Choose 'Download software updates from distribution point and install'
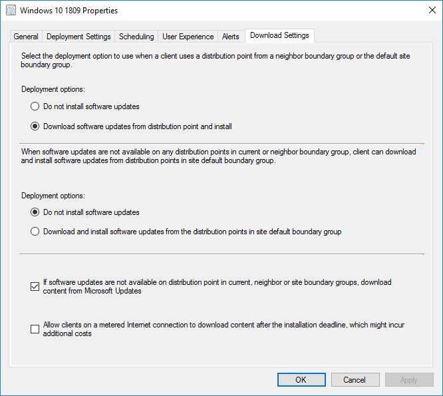Screen dimensions: 443x396 pos(35,126)
